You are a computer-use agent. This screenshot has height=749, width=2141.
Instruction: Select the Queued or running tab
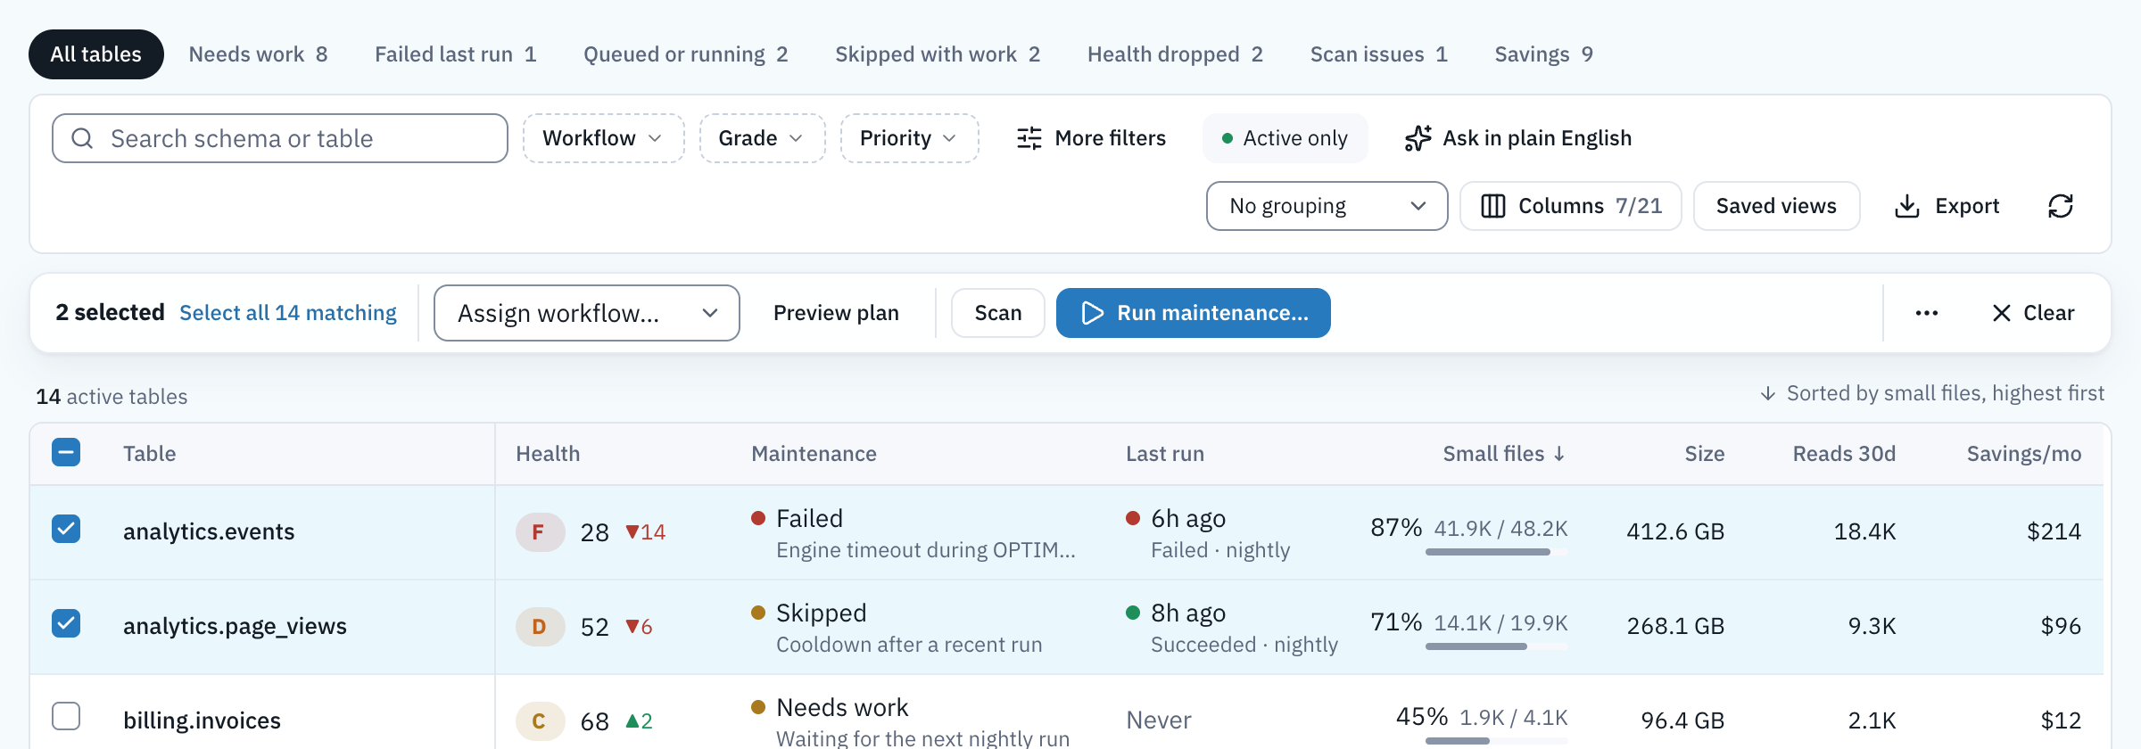click(x=685, y=54)
